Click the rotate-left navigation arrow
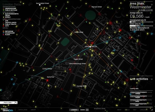This screenshot has height=112, width=155. point(5,95)
